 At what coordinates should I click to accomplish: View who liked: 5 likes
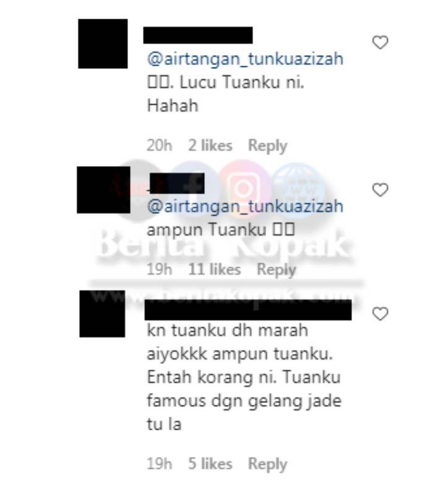click(x=210, y=464)
